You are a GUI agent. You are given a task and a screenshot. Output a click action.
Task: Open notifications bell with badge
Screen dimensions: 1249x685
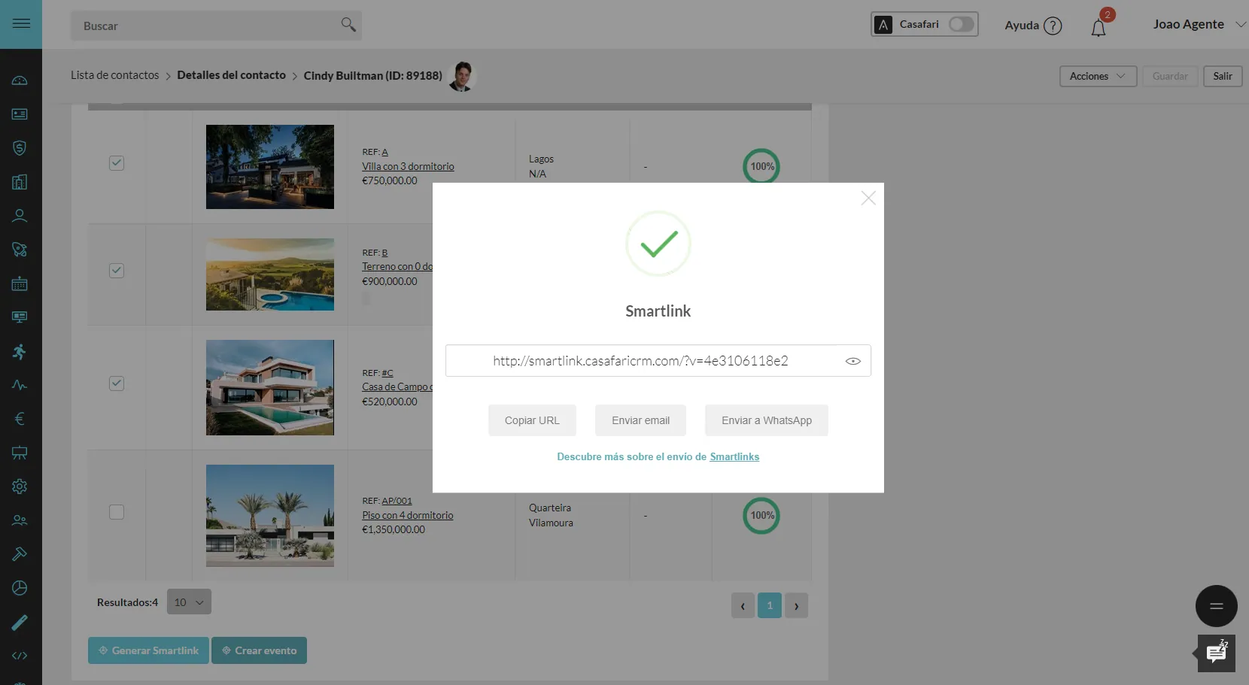click(1099, 28)
